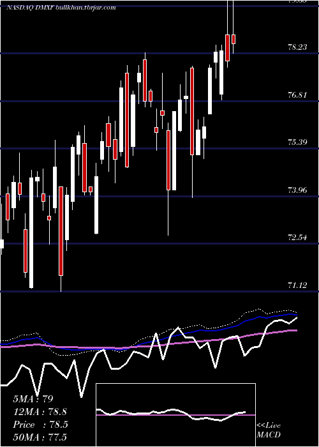The height and width of the screenshot is (447, 319).
Task: Click the NASDAQ DMXF chart title text
Action: [x=61, y=8]
